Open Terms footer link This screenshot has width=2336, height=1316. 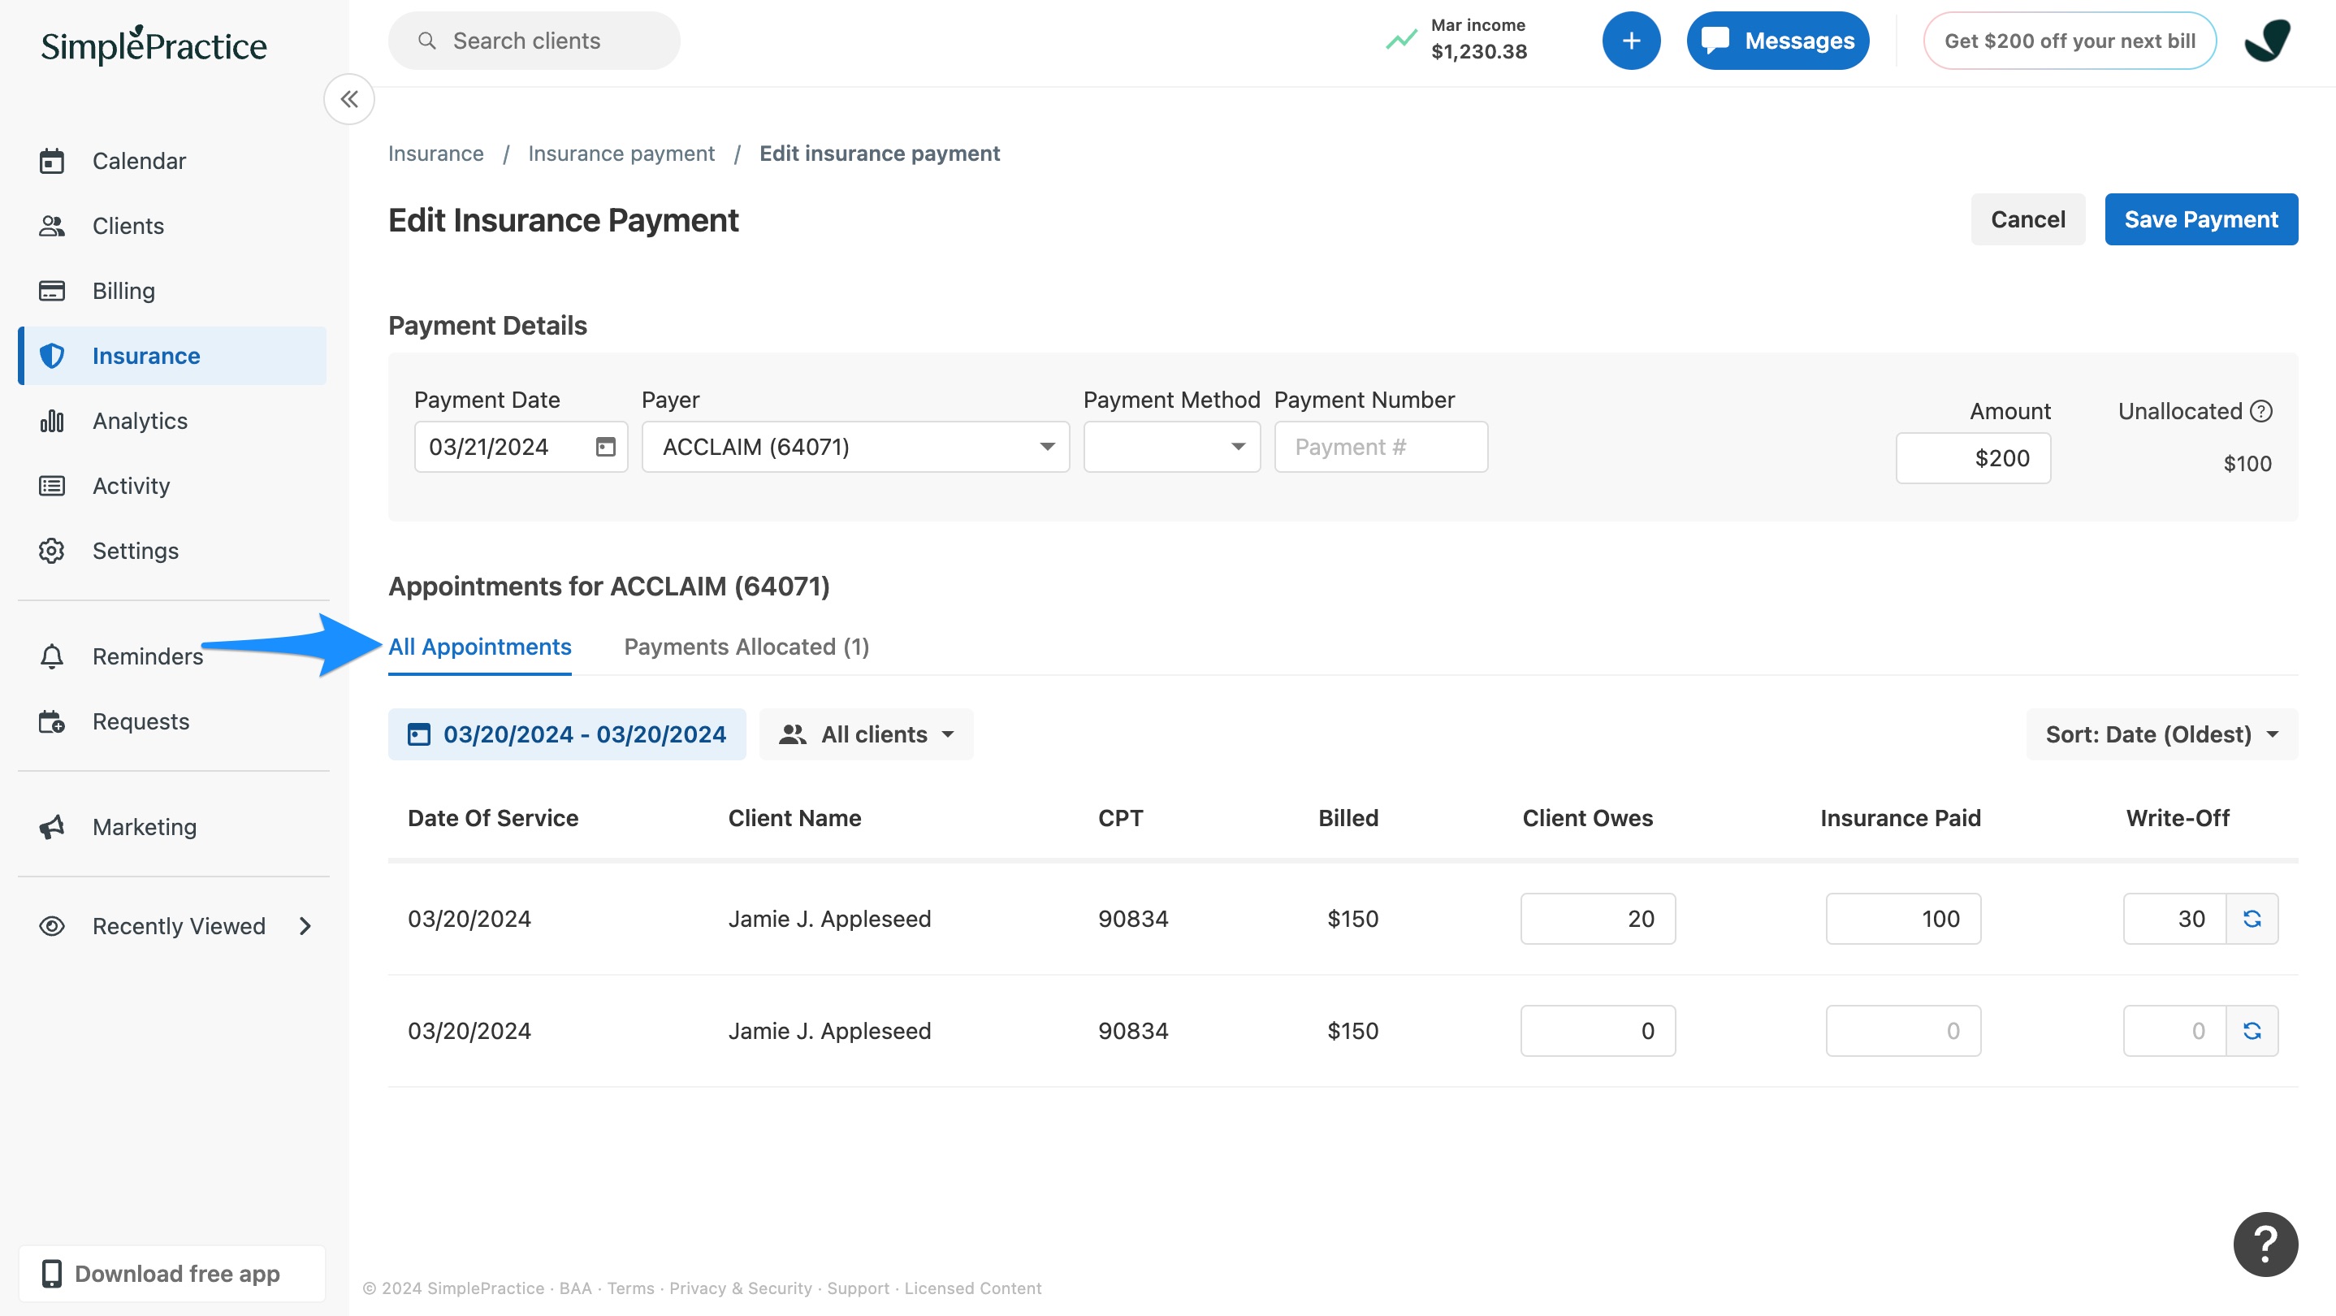pyautogui.click(x=630, y=1288)
